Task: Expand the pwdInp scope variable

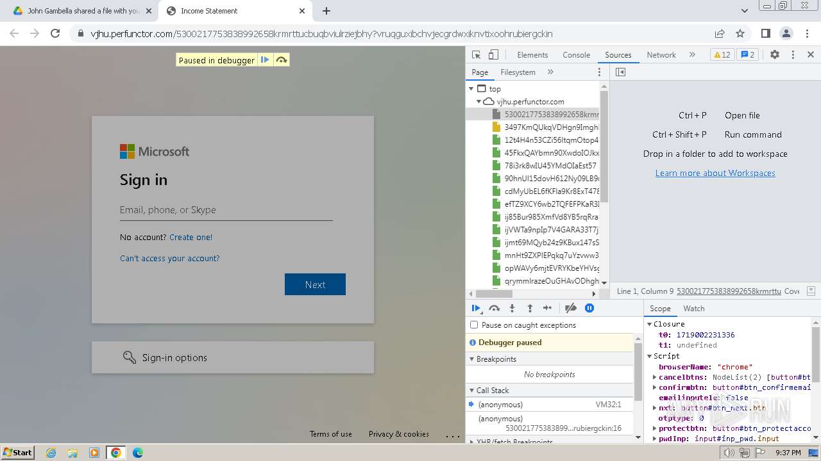Action: coord(655,439)
